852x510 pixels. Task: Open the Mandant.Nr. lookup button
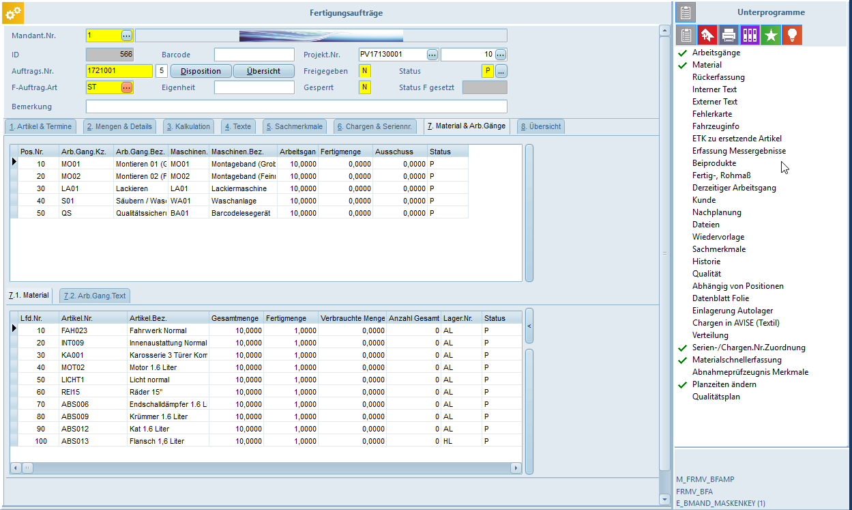point(127,36)
